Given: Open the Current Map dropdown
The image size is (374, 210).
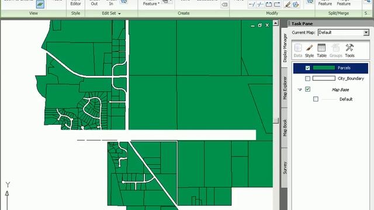Looking at the screenshot, I should (366, 33).
